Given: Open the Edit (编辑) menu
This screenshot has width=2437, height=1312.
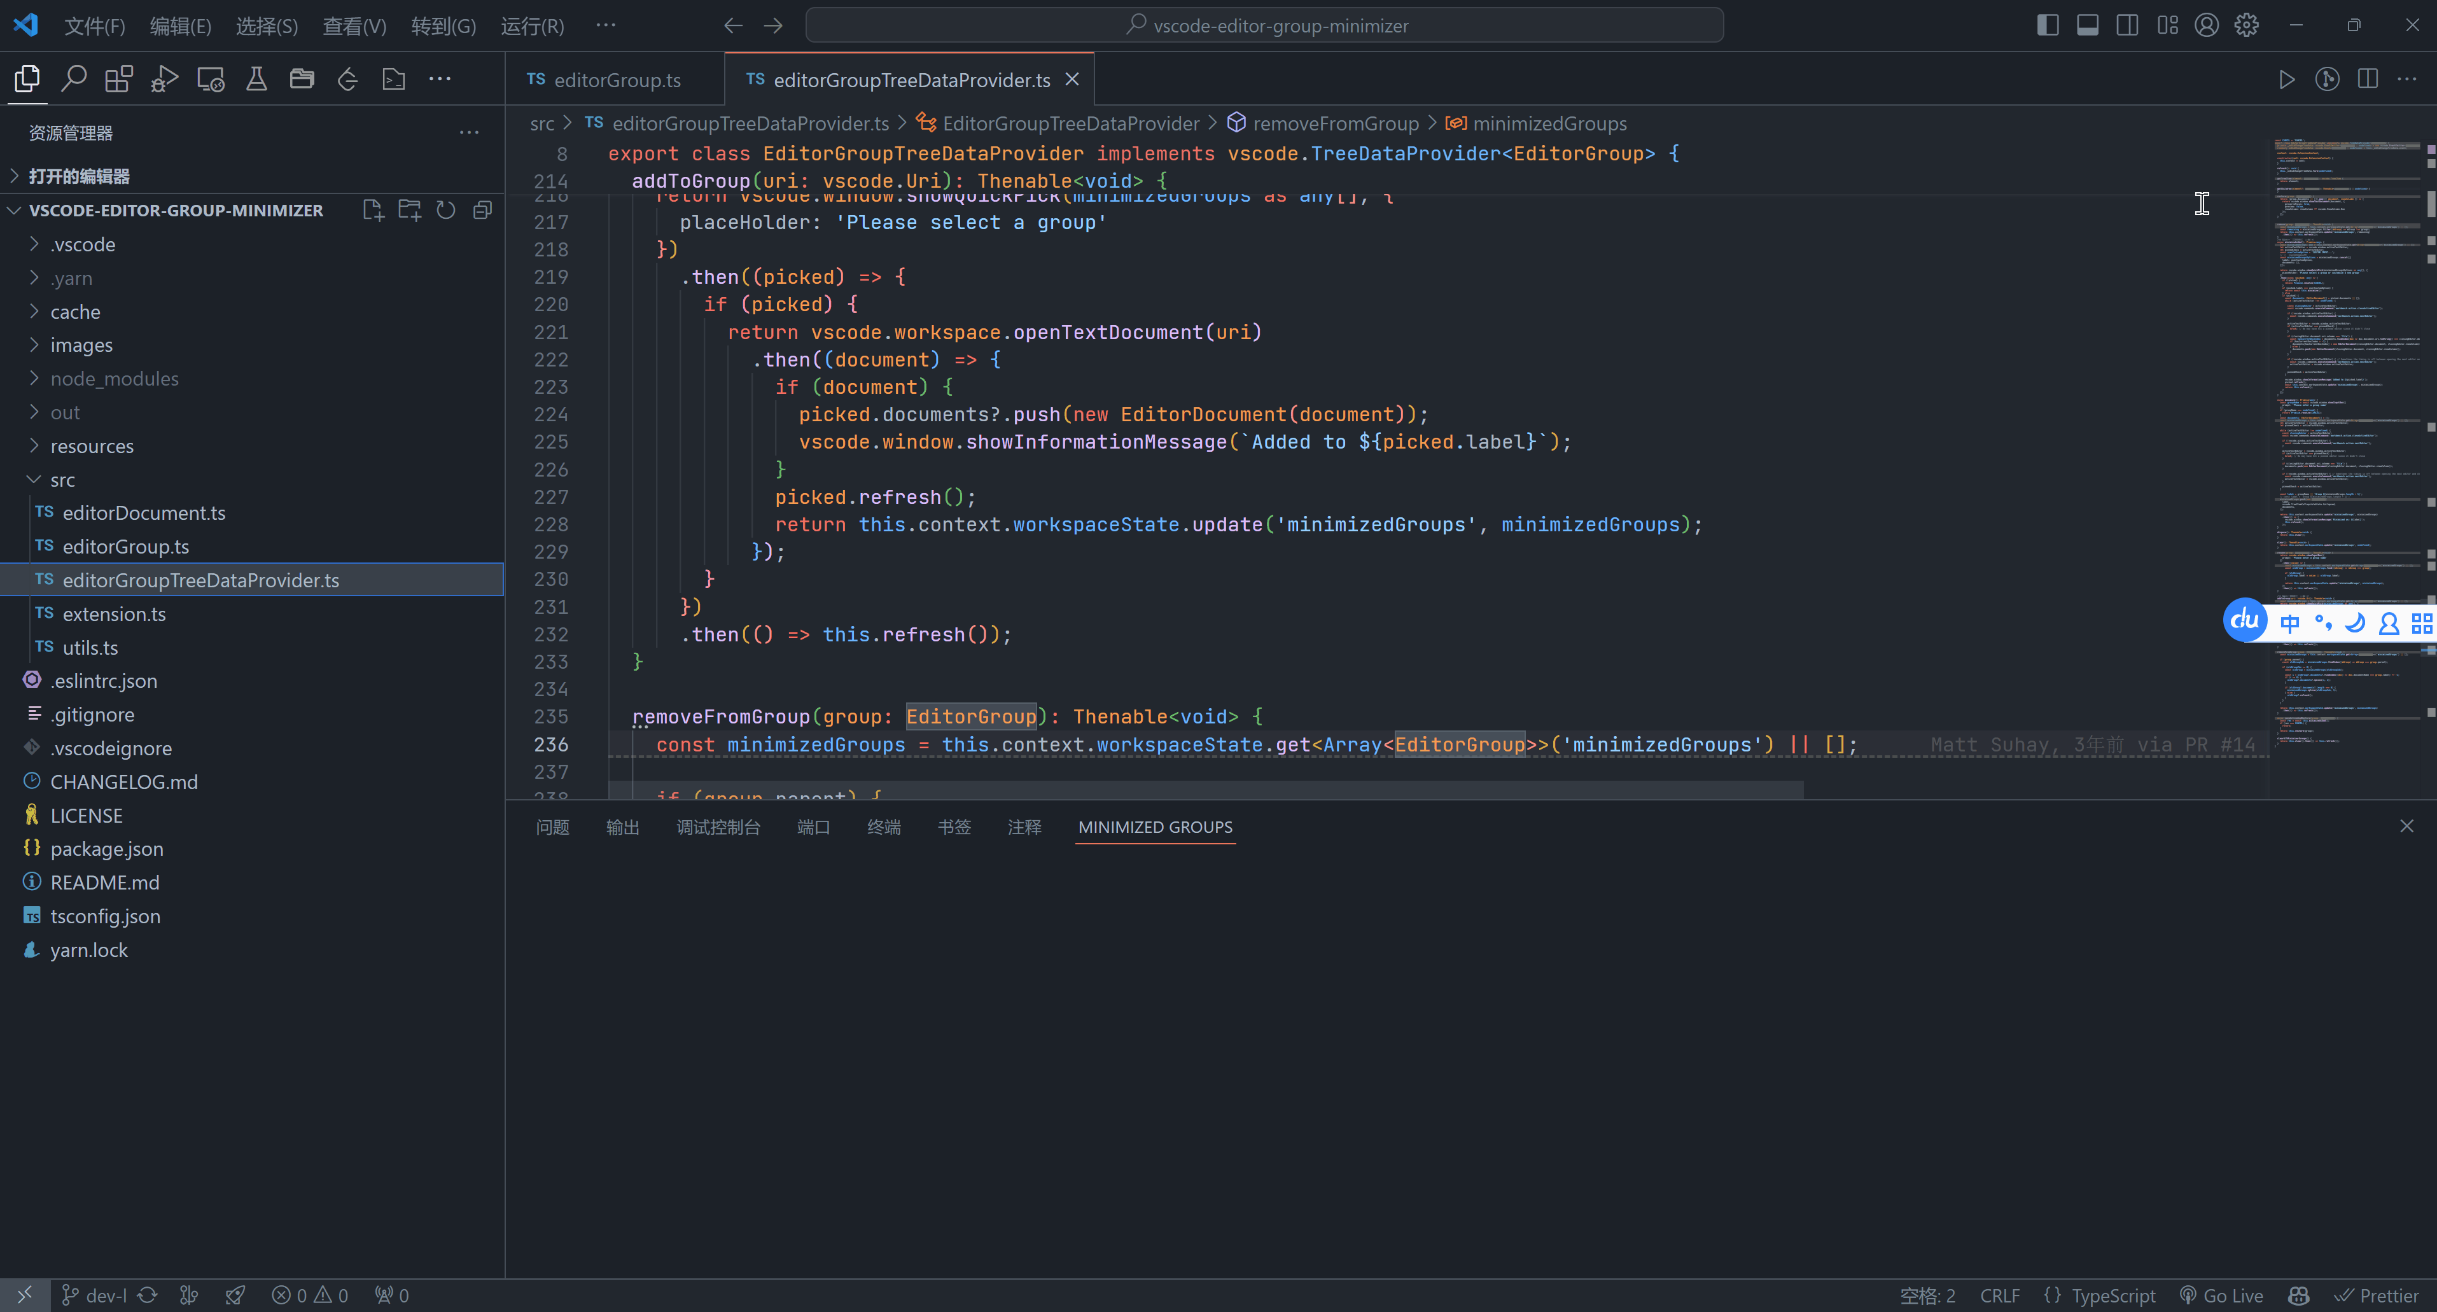Looking at the screenshot, I should tap(179, 25).
